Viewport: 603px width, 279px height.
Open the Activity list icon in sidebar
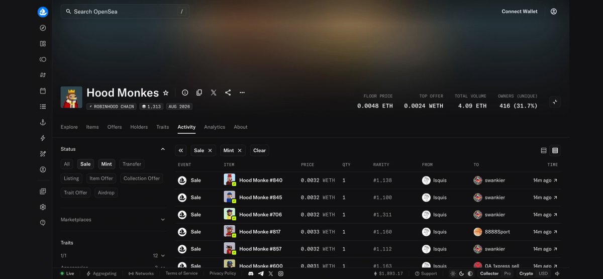coord(43,107)
